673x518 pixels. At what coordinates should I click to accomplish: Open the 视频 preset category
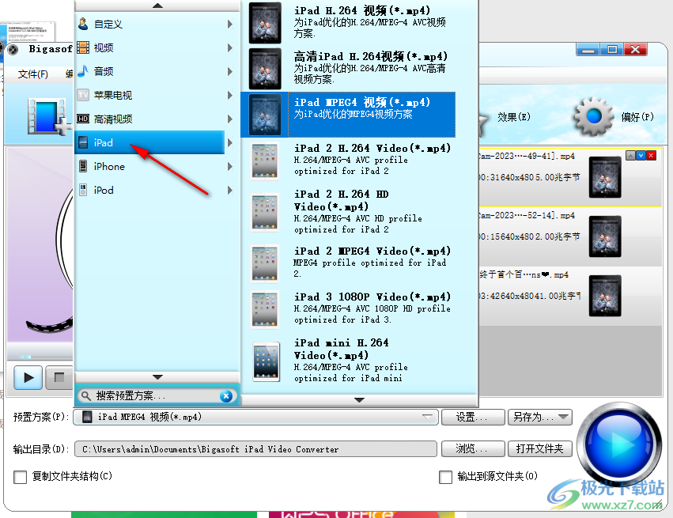click(149, 47)
